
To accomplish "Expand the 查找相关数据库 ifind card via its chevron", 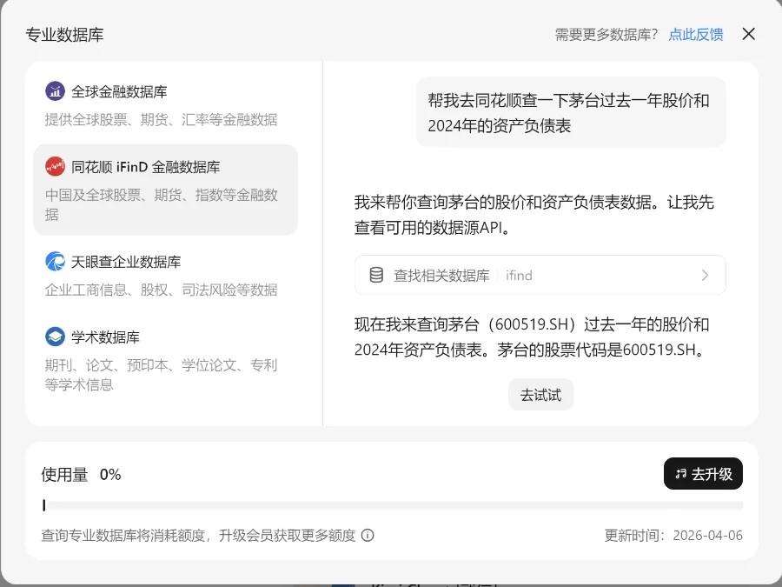I will pos(706,274).
